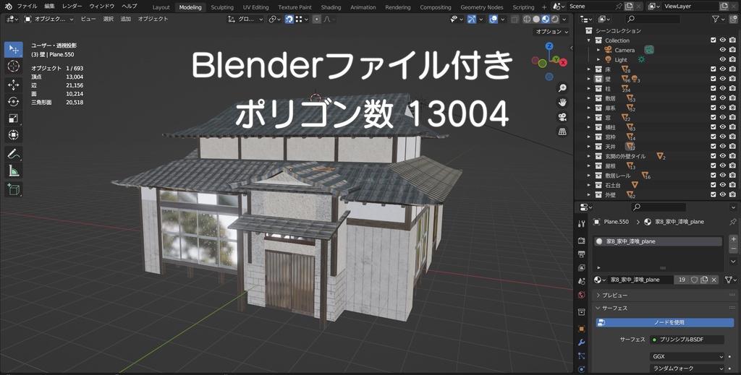Expand the 窓 collection in outliner
Screen dimensions: 741x375
point(589,118)
